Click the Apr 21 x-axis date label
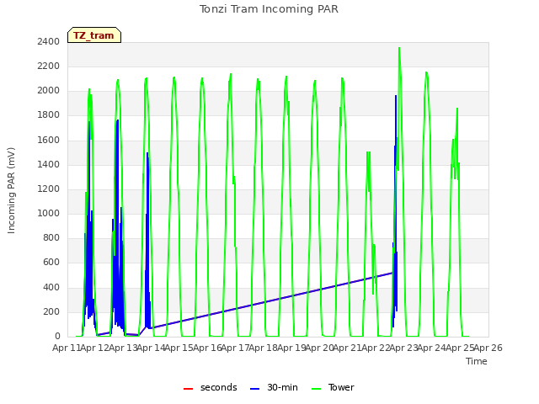Viewport: 539px width, 404px height. tap(347, 348)
